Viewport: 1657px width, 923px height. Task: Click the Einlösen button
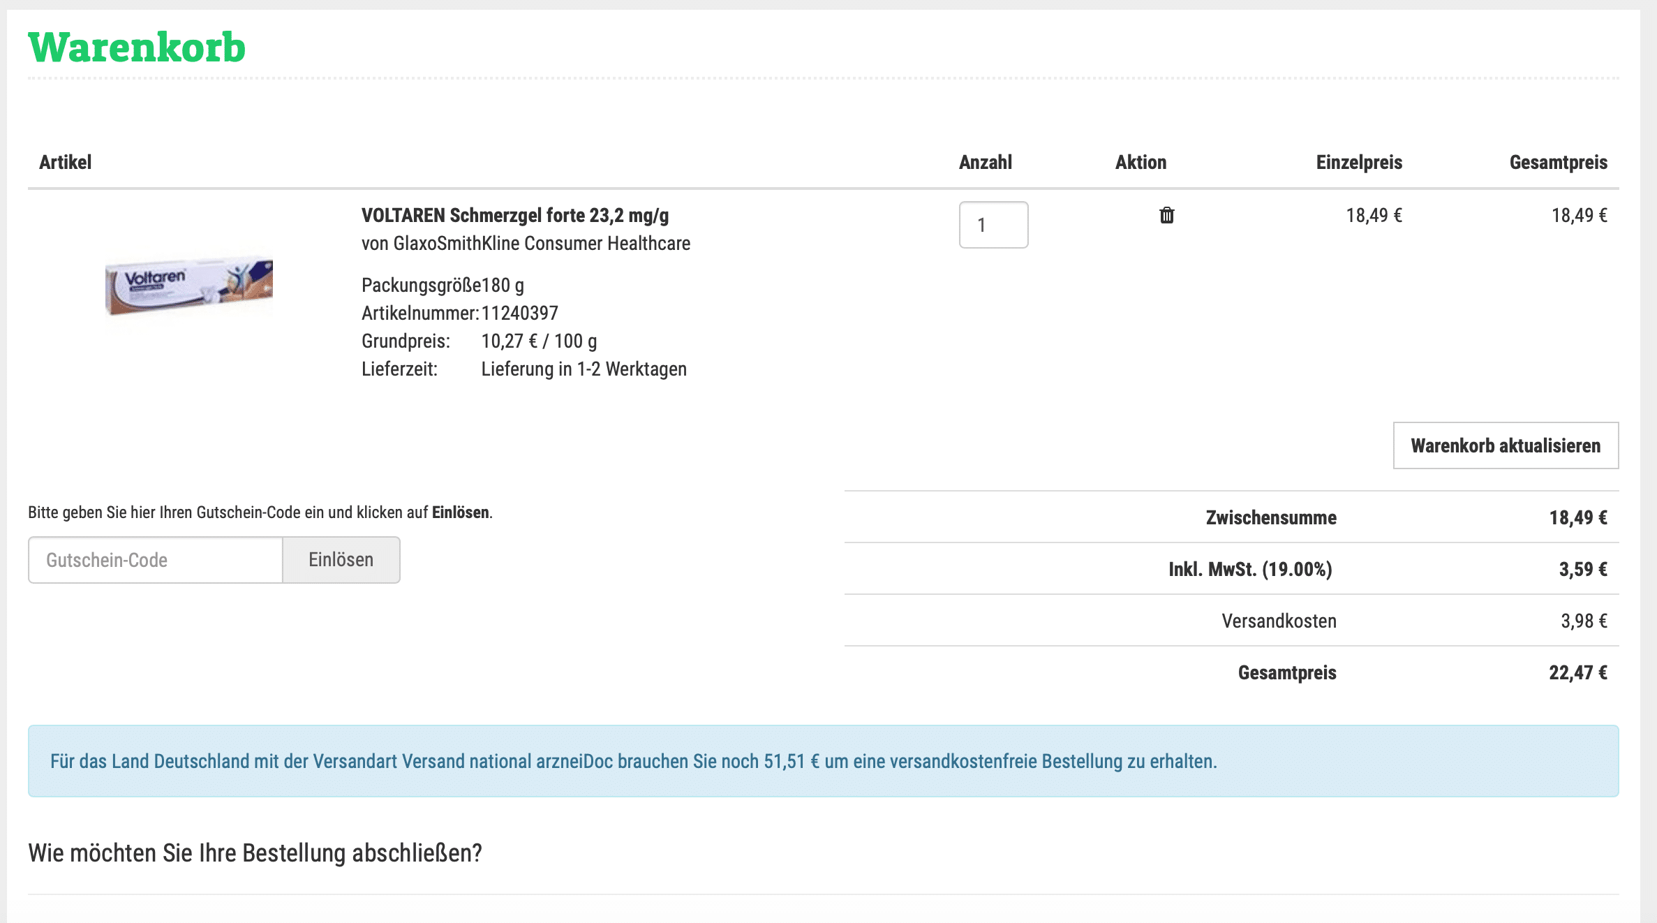341,560
